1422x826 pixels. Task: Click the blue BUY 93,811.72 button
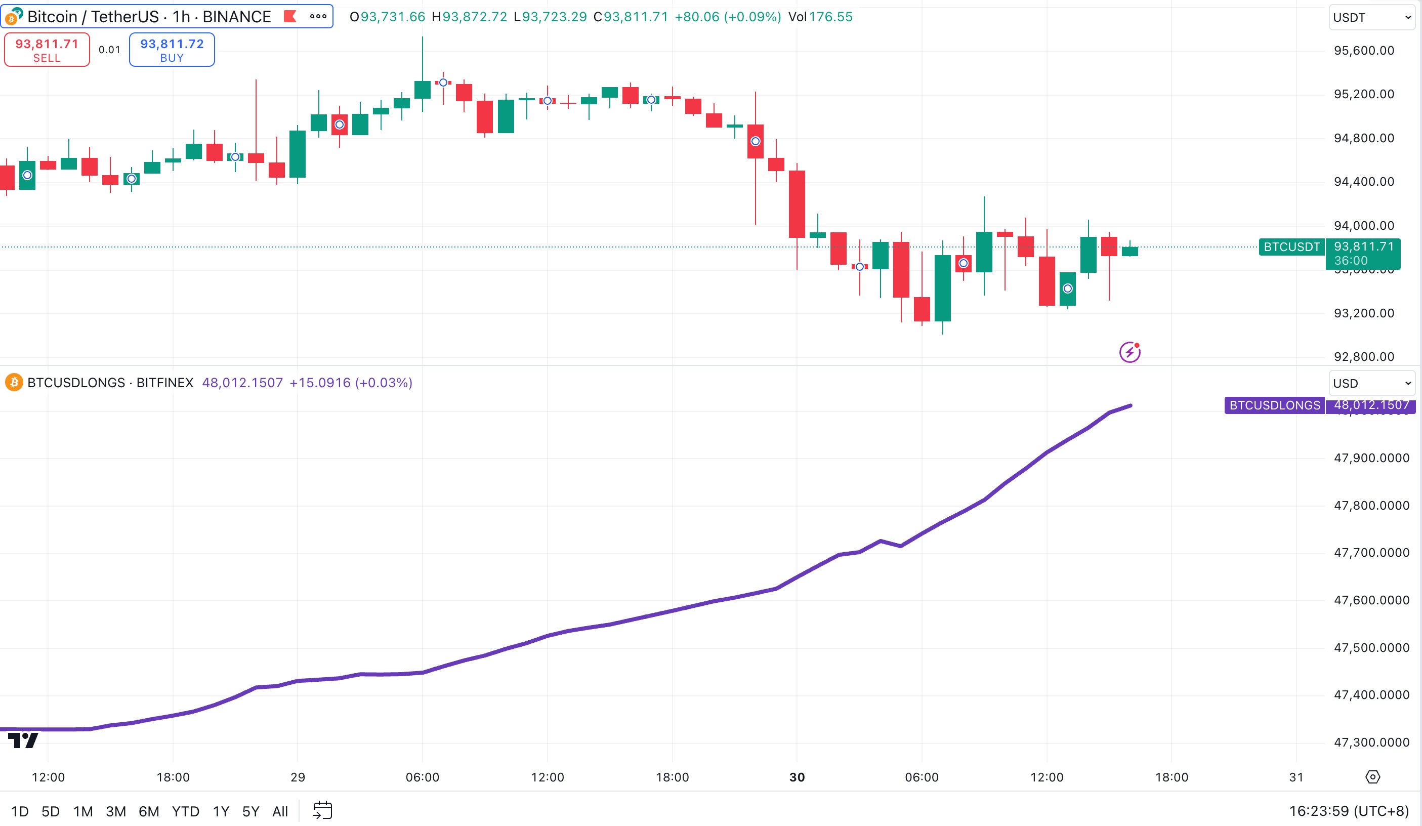pos(172,50)
